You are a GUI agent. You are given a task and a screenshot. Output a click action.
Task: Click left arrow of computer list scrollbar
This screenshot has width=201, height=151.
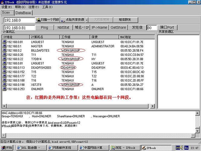click(x=4, y=106)
